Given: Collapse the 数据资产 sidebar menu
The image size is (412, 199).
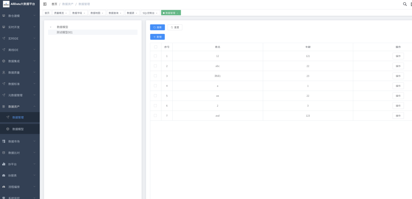Looking at the screenshot, I should click(x=19, y=106).
